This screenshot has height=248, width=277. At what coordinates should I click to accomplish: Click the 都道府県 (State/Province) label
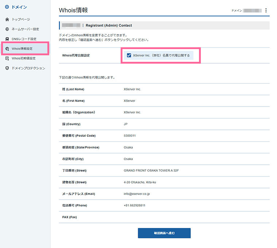[x=81, y=147]
